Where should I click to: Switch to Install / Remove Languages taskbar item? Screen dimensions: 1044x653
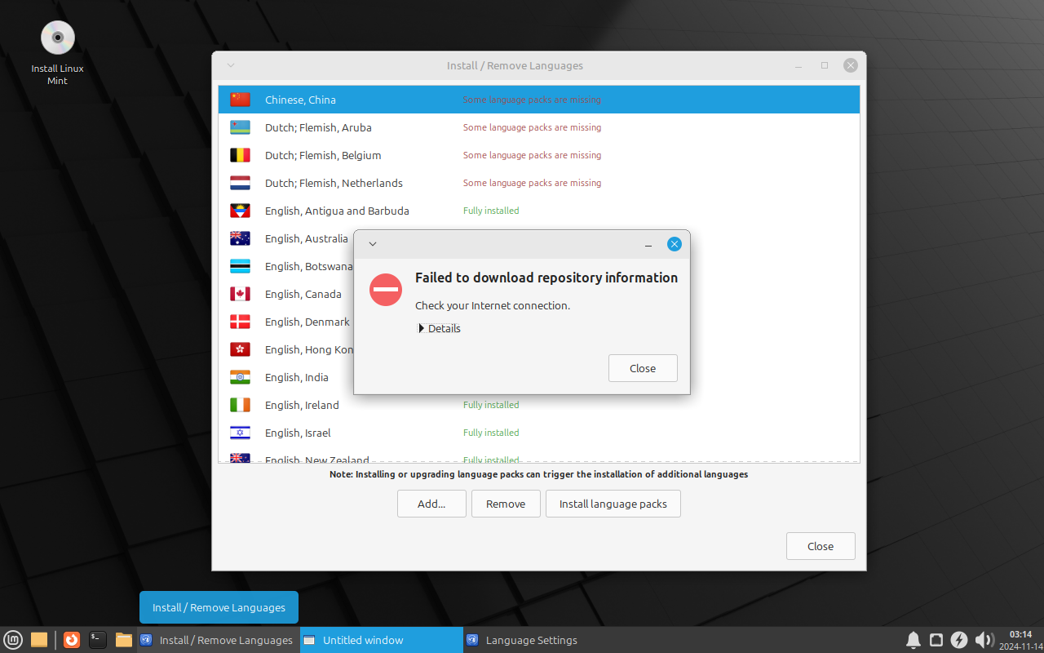pyautogui.click(x=218, y=640)
